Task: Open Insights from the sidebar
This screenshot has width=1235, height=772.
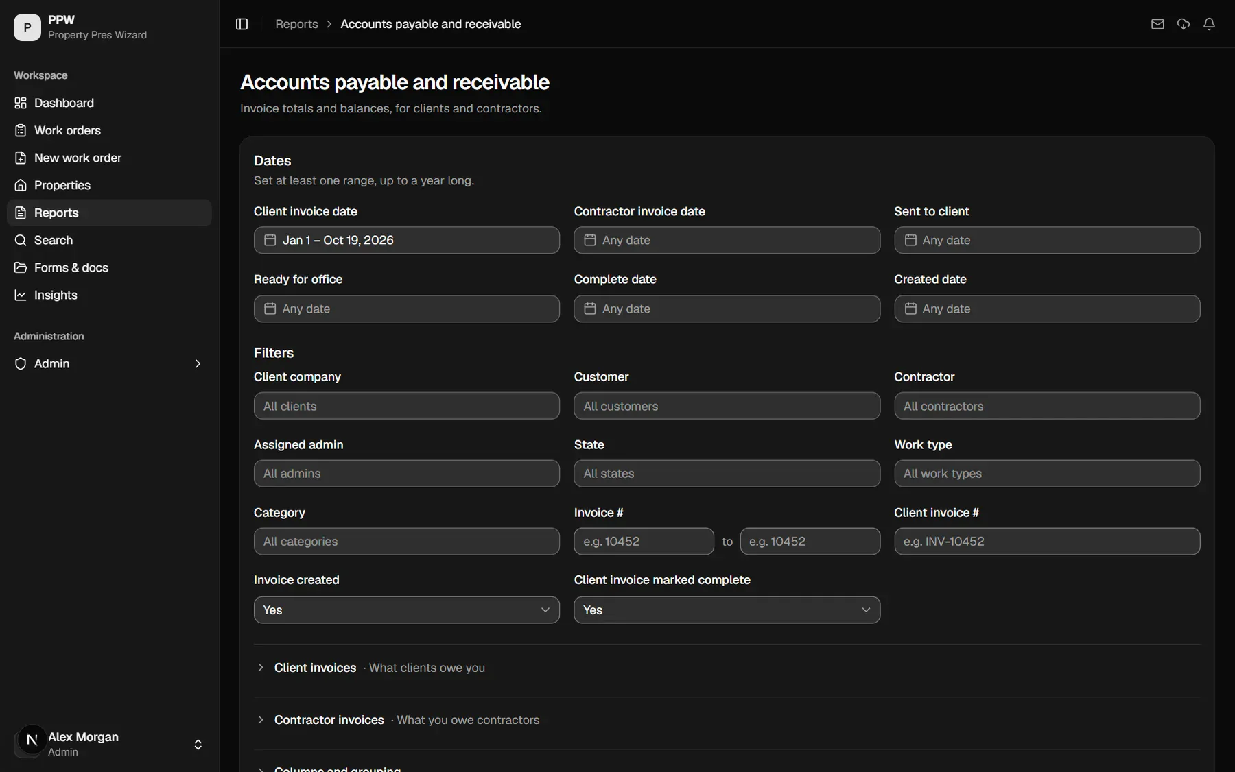Action: point(109,295)
